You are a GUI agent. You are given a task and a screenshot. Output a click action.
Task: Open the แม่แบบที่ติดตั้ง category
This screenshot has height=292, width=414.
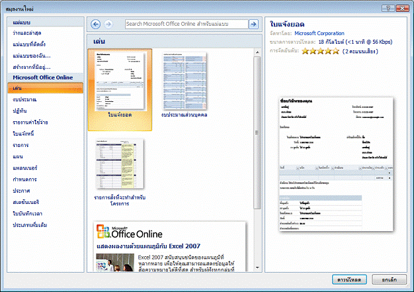click(29, 44)
